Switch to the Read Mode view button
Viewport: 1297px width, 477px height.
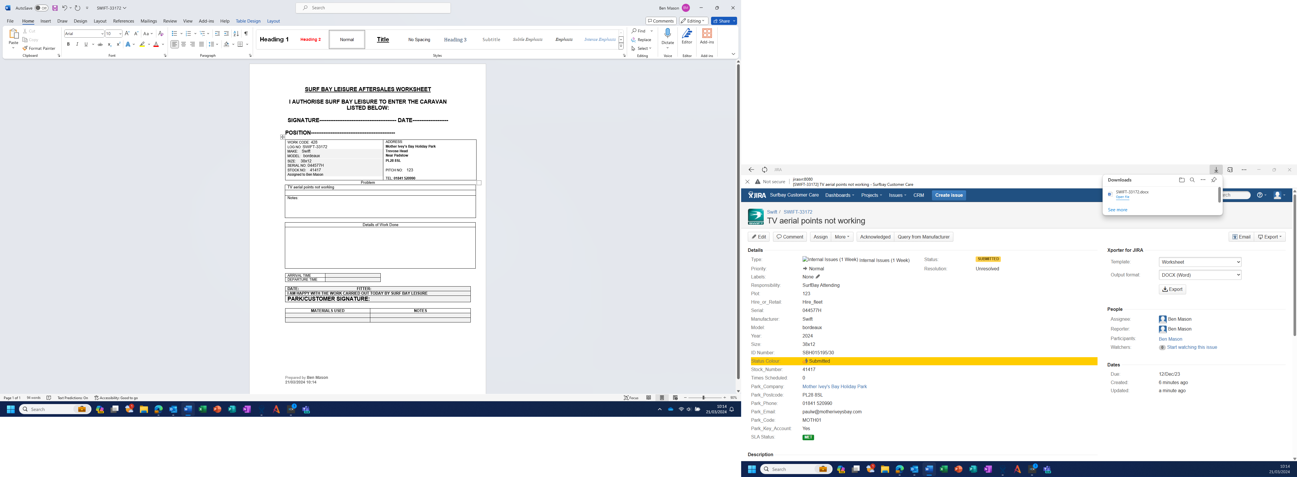pyautogui.click(x=648, y=397)
